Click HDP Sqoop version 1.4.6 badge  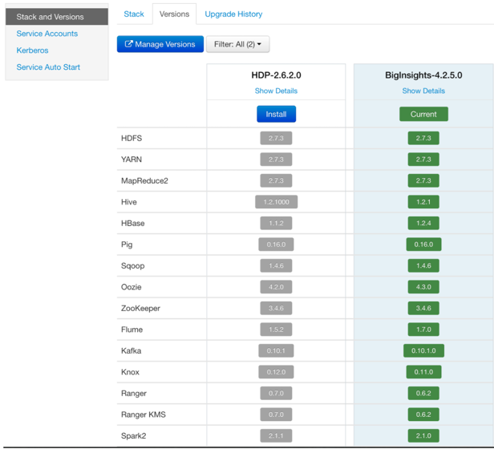276,265
